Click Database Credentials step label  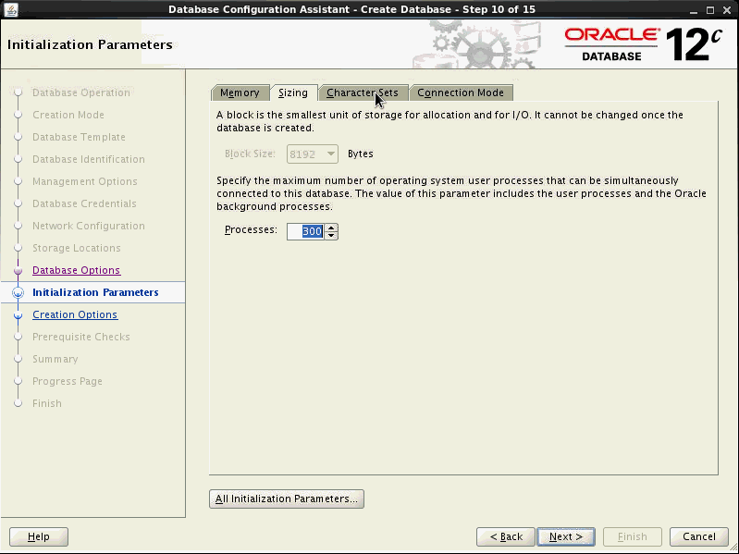coord(84,203)
